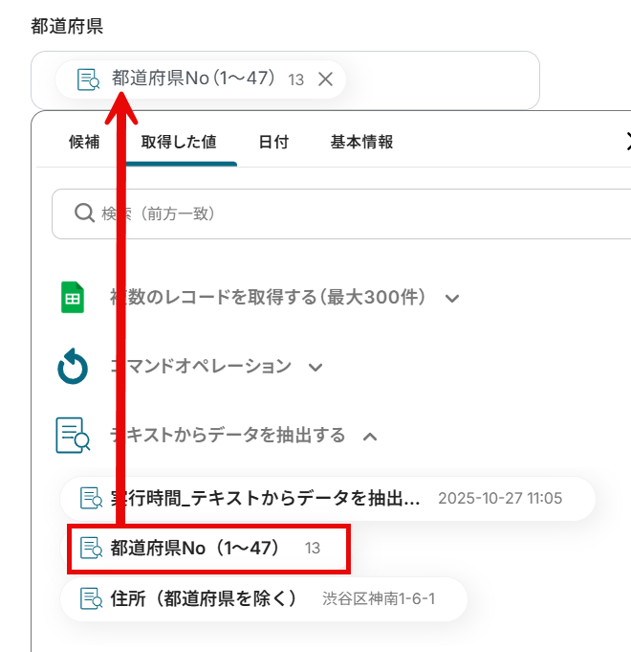Image resolution: width=631 pixels, height=652 pixels.
Task: Click the circular arrow command operation icon
Action: (x=73, y=367)
